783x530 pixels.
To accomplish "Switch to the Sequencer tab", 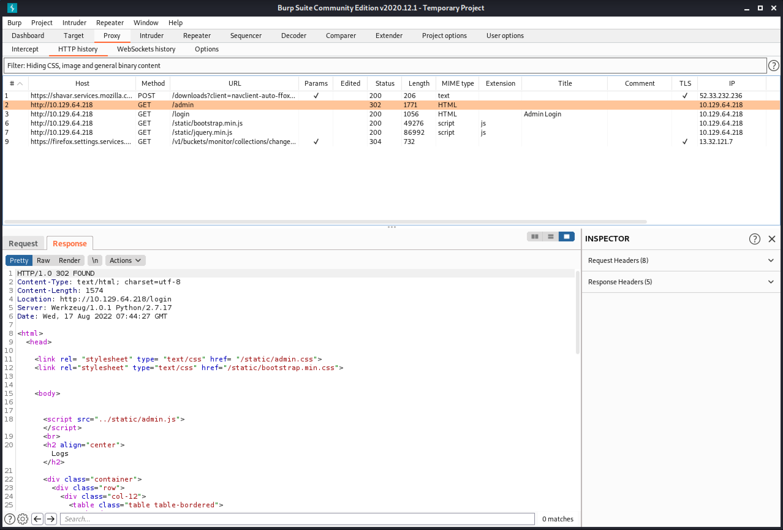I will (x=246, y=36).
